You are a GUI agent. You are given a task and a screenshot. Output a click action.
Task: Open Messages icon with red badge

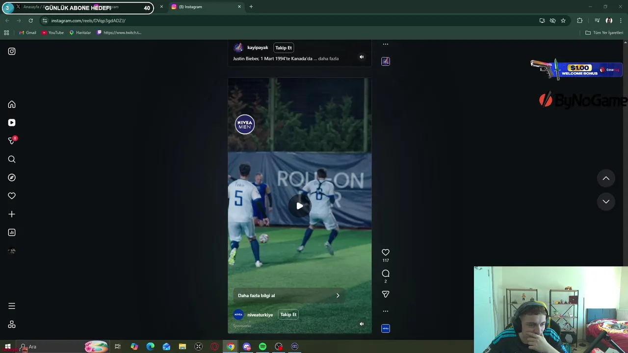pos(12,141)
